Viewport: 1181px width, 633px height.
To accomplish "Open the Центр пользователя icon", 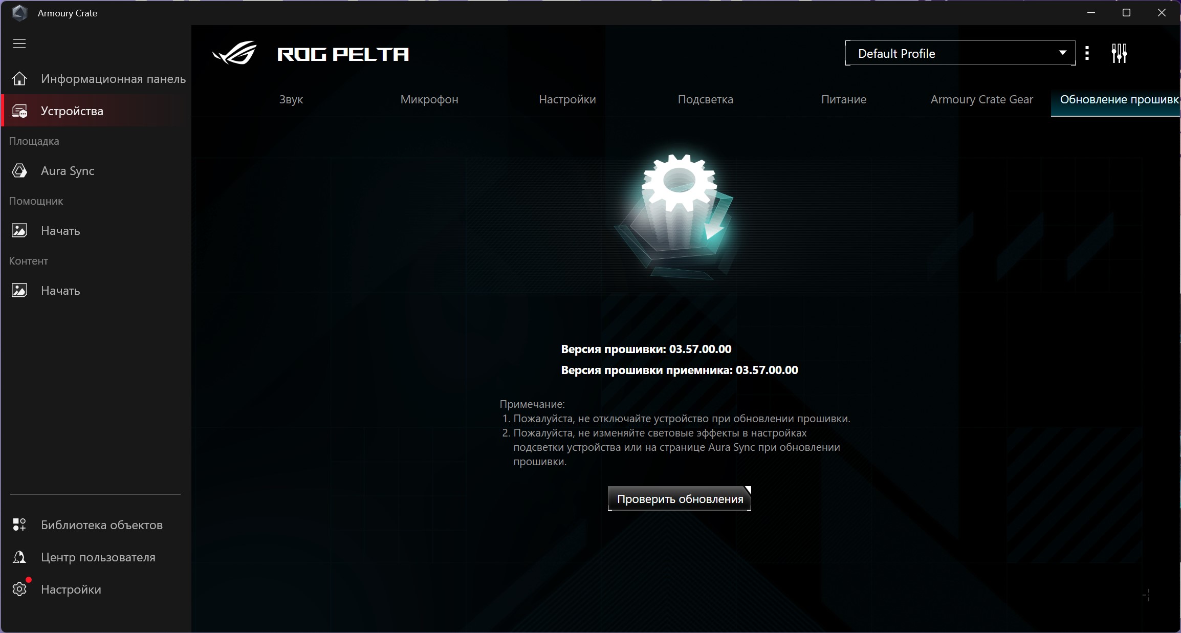I will (x=19, y=557).
